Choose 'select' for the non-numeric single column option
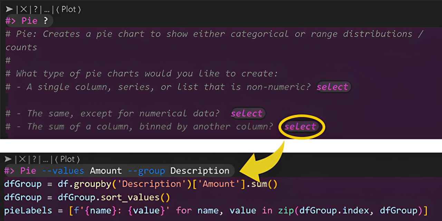 tap(332, 87)
